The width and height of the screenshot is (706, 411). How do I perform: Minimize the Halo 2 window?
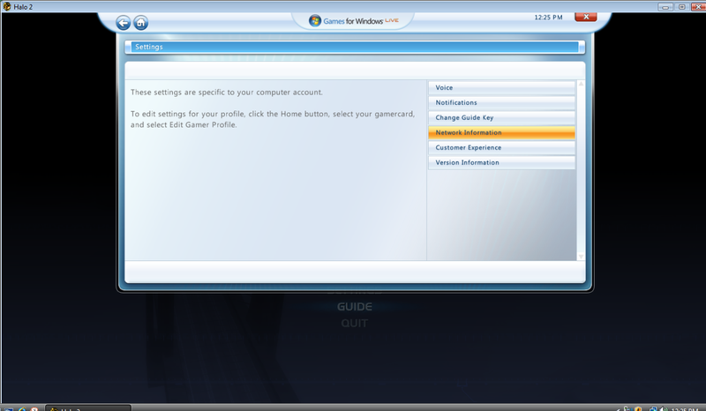pos(665,7)
